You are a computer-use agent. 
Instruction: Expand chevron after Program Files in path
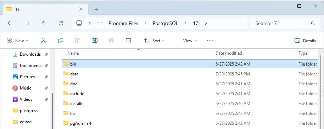[x=145, y=23]
